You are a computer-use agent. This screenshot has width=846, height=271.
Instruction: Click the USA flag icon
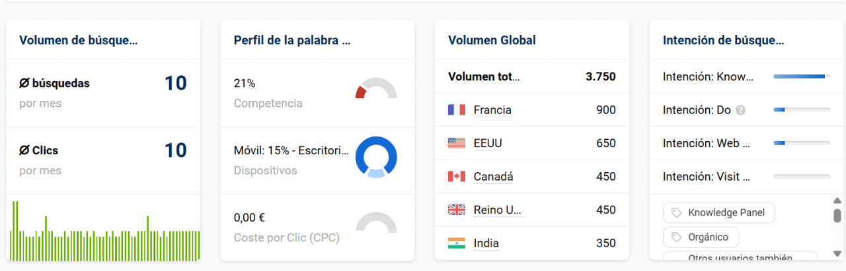point(457,143)
